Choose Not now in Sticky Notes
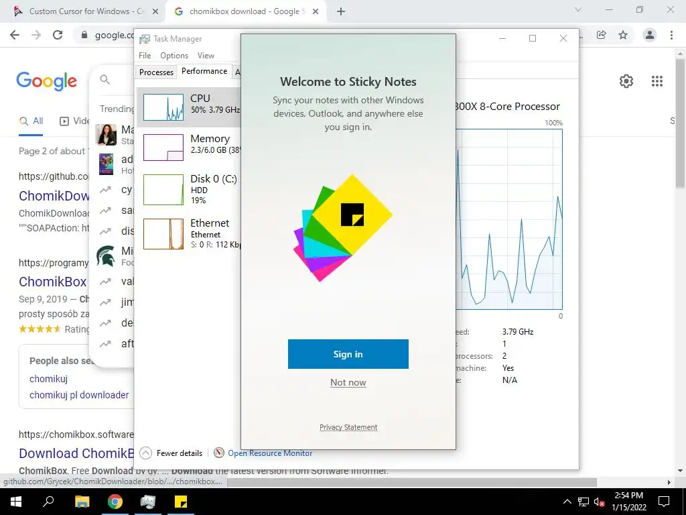Viewport: 686px width, 515px height. [x=348, y=382]
